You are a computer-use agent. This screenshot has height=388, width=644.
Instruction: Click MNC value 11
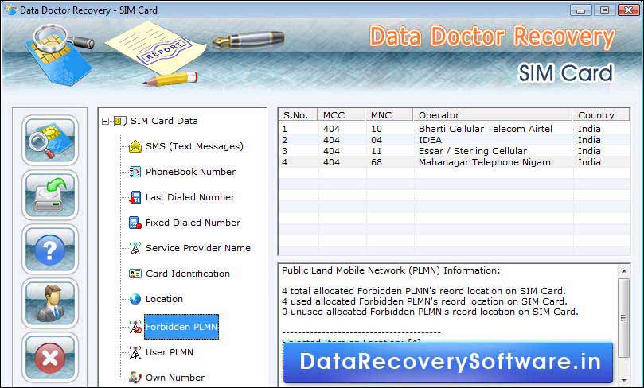tap(377, 151)
